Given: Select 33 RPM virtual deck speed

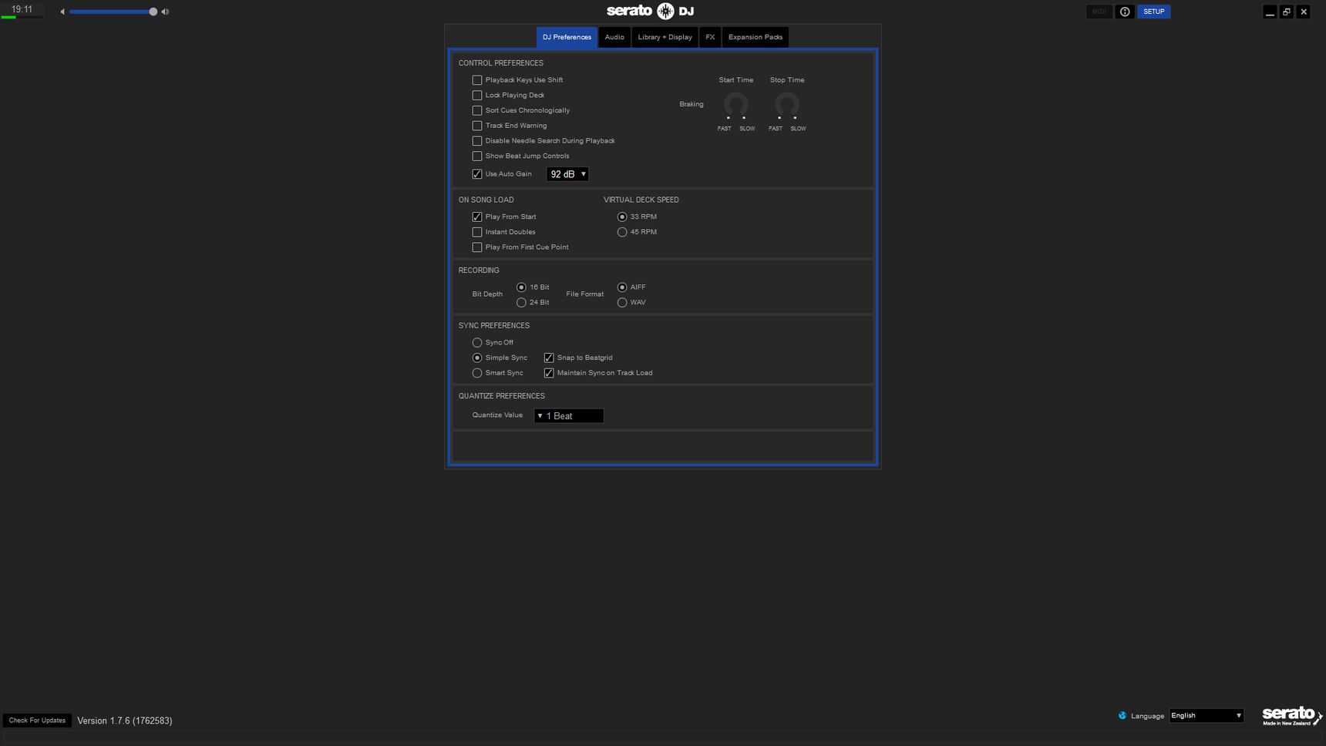Looking at the screenshot, I should pyautogui.click(x=622, y=217).
